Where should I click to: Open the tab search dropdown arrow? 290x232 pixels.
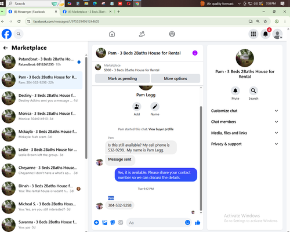[x=2, y=12]
